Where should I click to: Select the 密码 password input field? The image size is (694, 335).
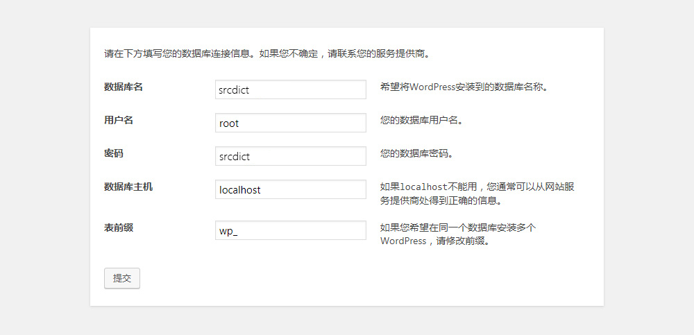tap(291, 156)
